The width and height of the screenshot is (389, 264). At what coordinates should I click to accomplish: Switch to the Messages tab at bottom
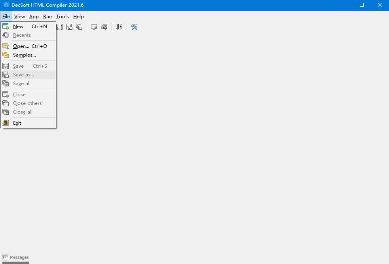coord(15,257)
